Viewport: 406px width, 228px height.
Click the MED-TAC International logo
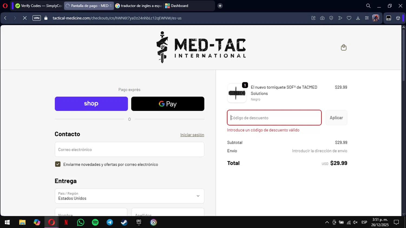(201, 47)
